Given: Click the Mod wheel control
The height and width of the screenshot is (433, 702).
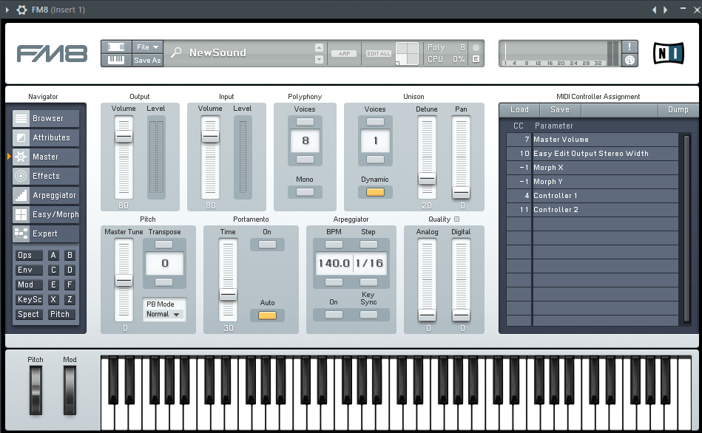Looking at the screenshot, I should click(70, 390).
